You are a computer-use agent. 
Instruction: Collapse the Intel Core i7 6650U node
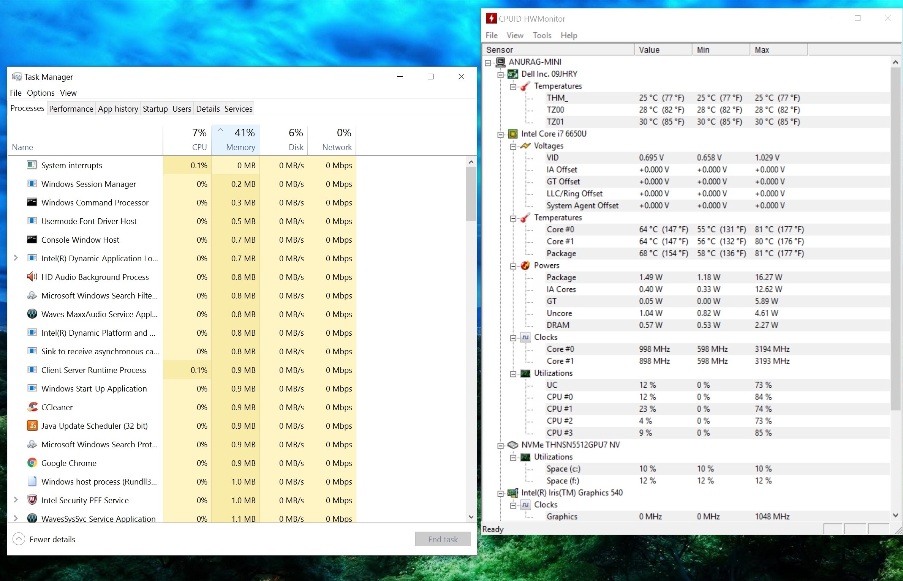(x=501, y=134)
